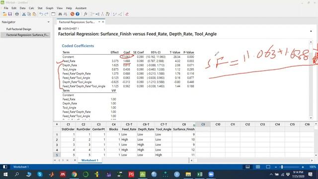Screen dimensions: 318x179
Task: Adjust the zoom slider handle
Action: coord(282,167)
